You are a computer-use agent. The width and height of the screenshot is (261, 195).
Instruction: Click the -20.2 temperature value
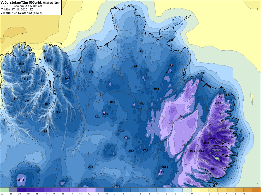(212, 139)
